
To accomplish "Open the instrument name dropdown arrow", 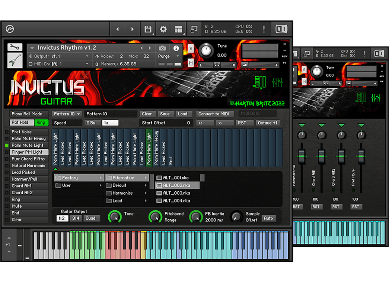I will coord(32,48).
